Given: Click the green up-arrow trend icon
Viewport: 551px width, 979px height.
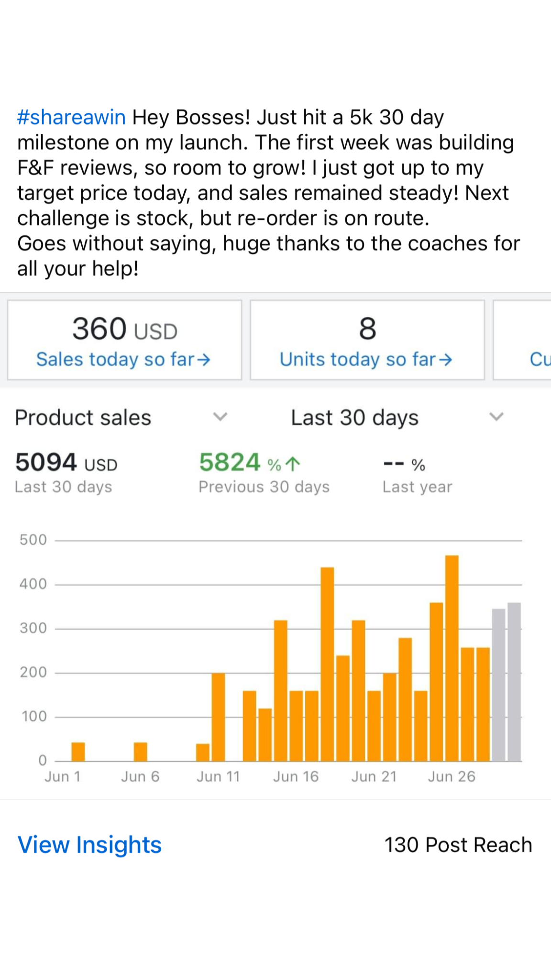Looking at the screenshot, I should (293, 464).
